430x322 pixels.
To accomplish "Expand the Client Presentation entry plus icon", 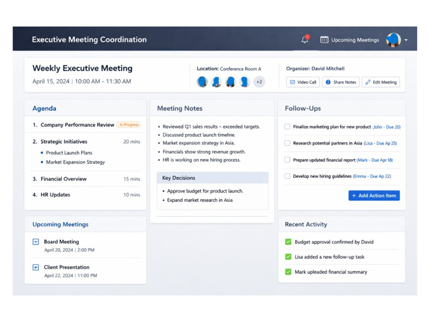I will 36,267.
